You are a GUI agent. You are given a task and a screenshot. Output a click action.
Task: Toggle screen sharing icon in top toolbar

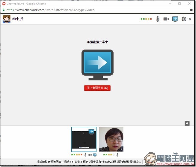pos(175,19)
